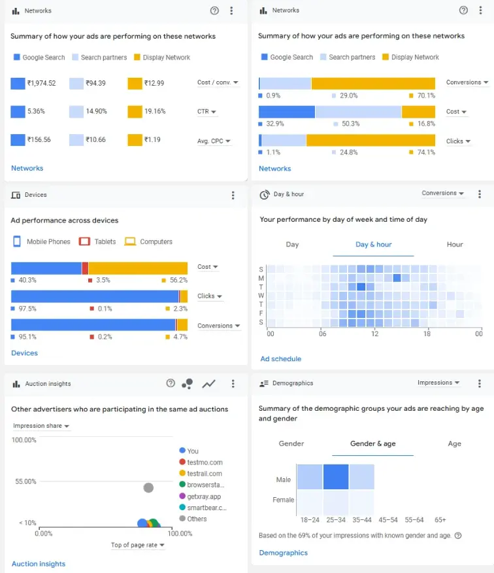Open Clicks dropdown on Devices card
The width and height of the screenshot is (494, 573).
tap(210, 296)
